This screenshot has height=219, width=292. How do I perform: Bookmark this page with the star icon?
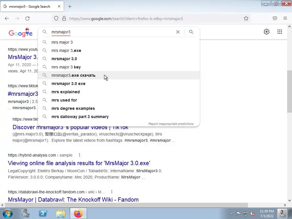click(x=246, y=19)
